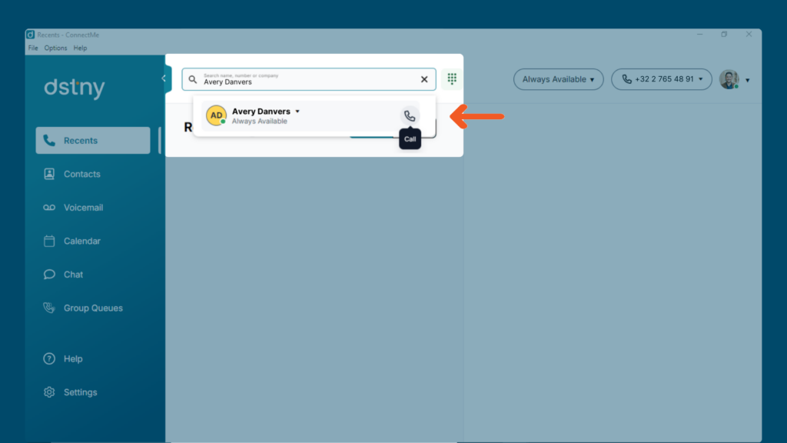Clear the search field with the X
787x443 pixels.
(424, 79)
